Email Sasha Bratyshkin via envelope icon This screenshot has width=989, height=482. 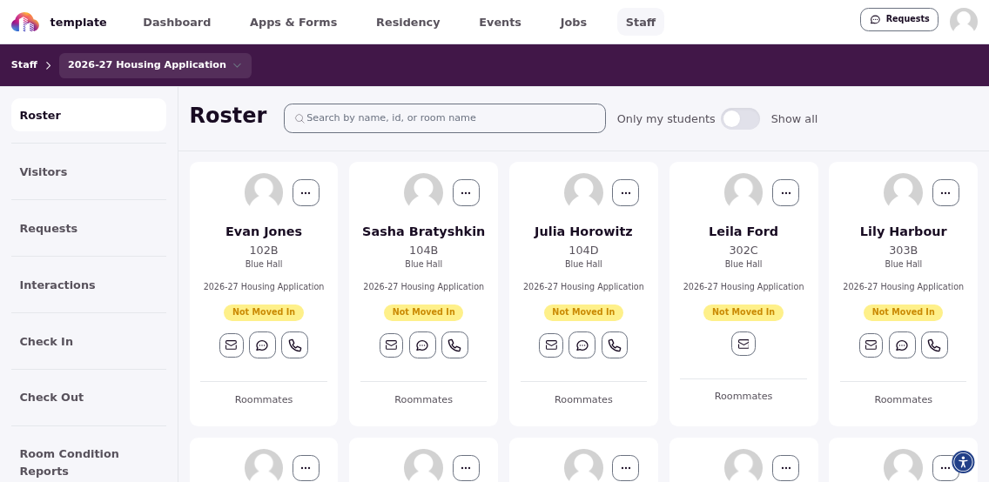click(x=391, y=345)
